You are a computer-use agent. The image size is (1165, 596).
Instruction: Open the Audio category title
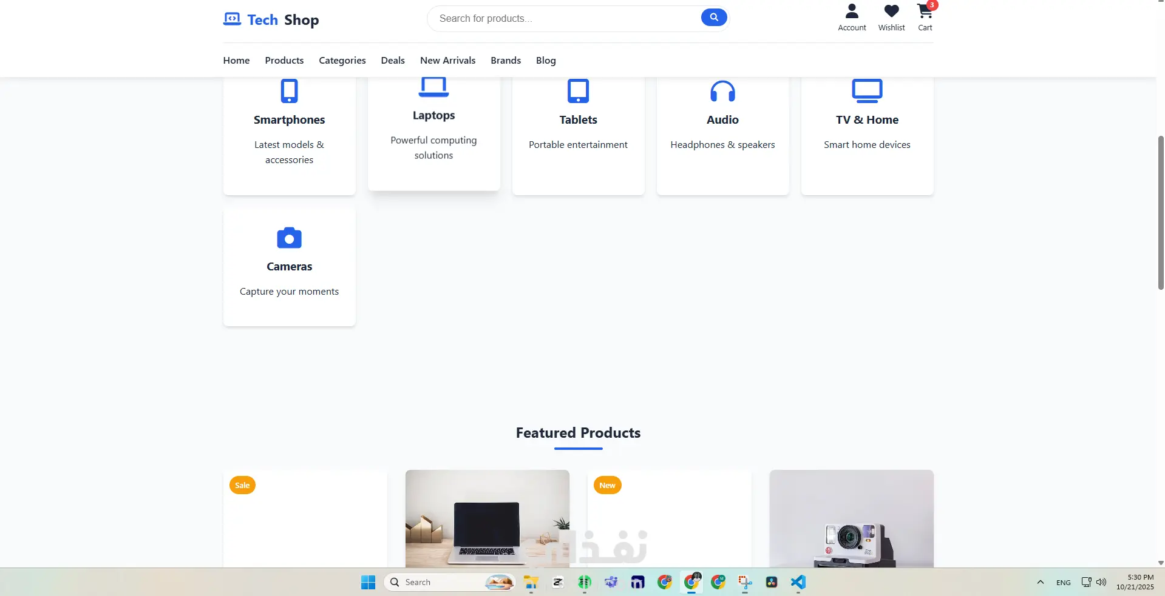click(x=723, y=119)
